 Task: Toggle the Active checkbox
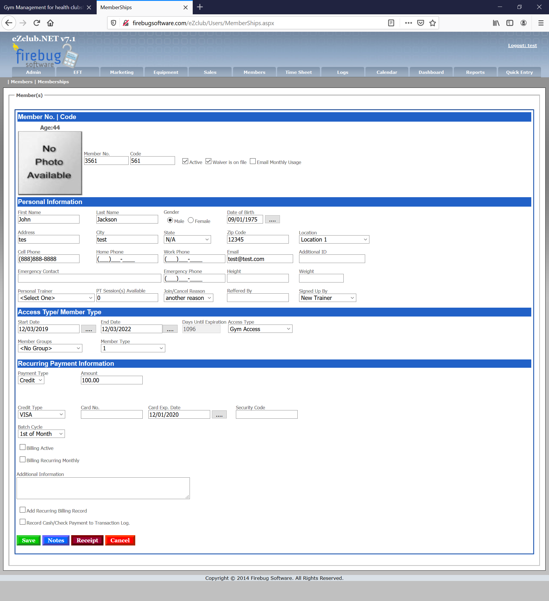click(185, 162)
